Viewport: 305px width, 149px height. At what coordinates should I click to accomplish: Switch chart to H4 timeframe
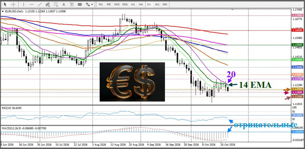141,4
